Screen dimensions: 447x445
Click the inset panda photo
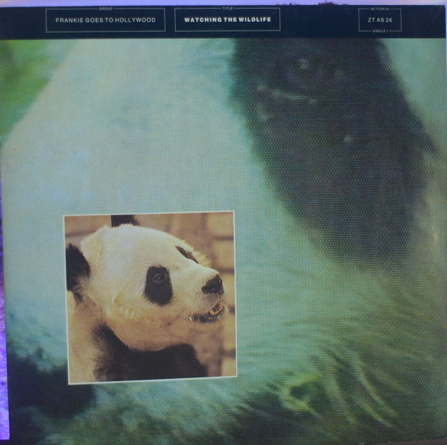point(150,298)
